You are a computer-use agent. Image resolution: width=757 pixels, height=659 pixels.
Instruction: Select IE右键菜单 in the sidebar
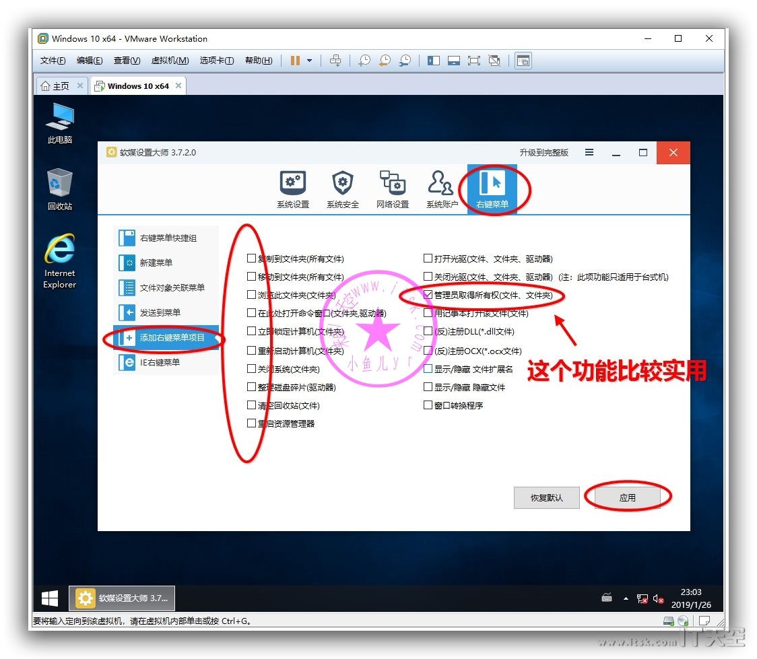pos(166,362)
